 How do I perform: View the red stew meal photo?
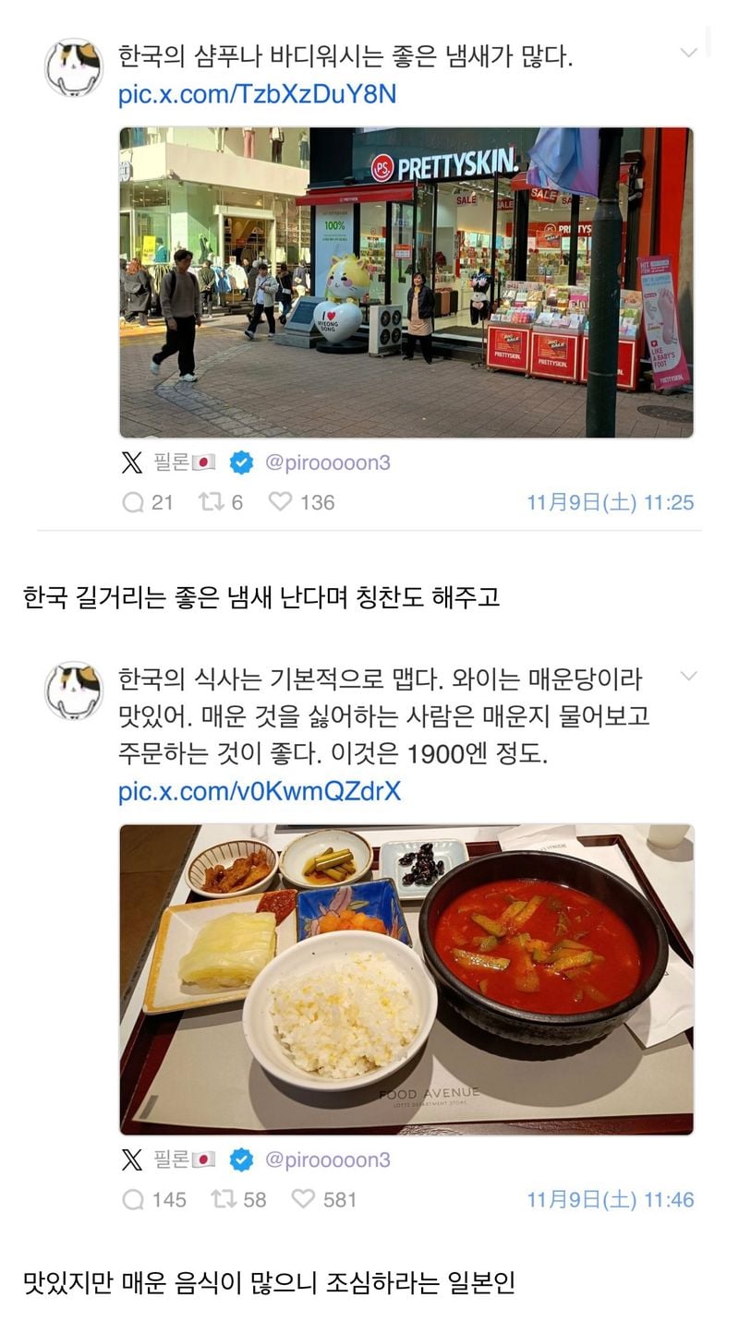coord(406,979)
